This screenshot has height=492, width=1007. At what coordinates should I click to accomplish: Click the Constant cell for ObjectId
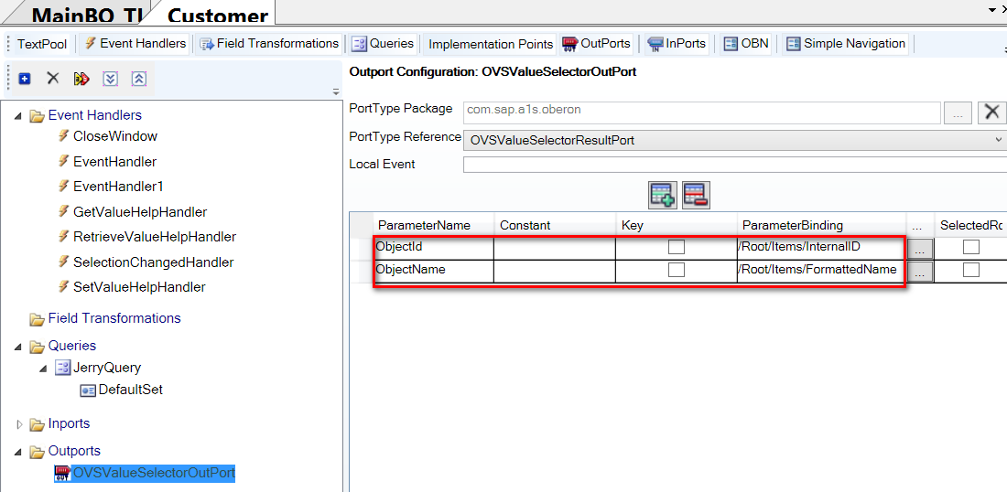click(x=555, y=248)
